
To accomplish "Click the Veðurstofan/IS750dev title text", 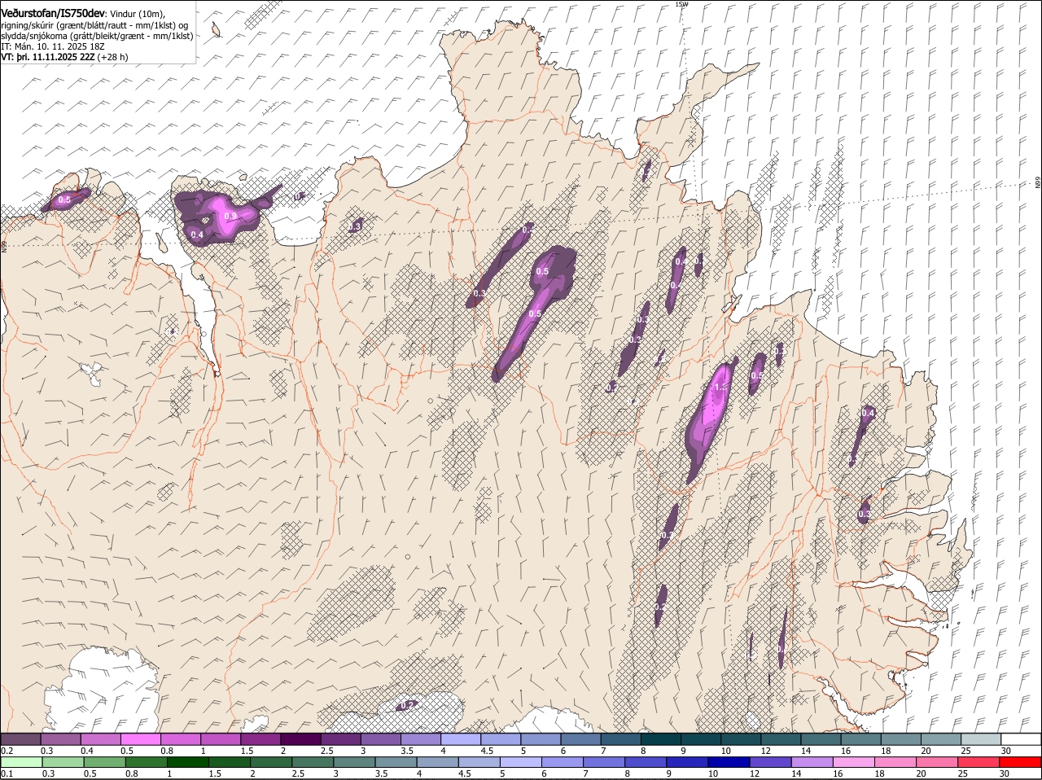I will click(x=53, y=13).
